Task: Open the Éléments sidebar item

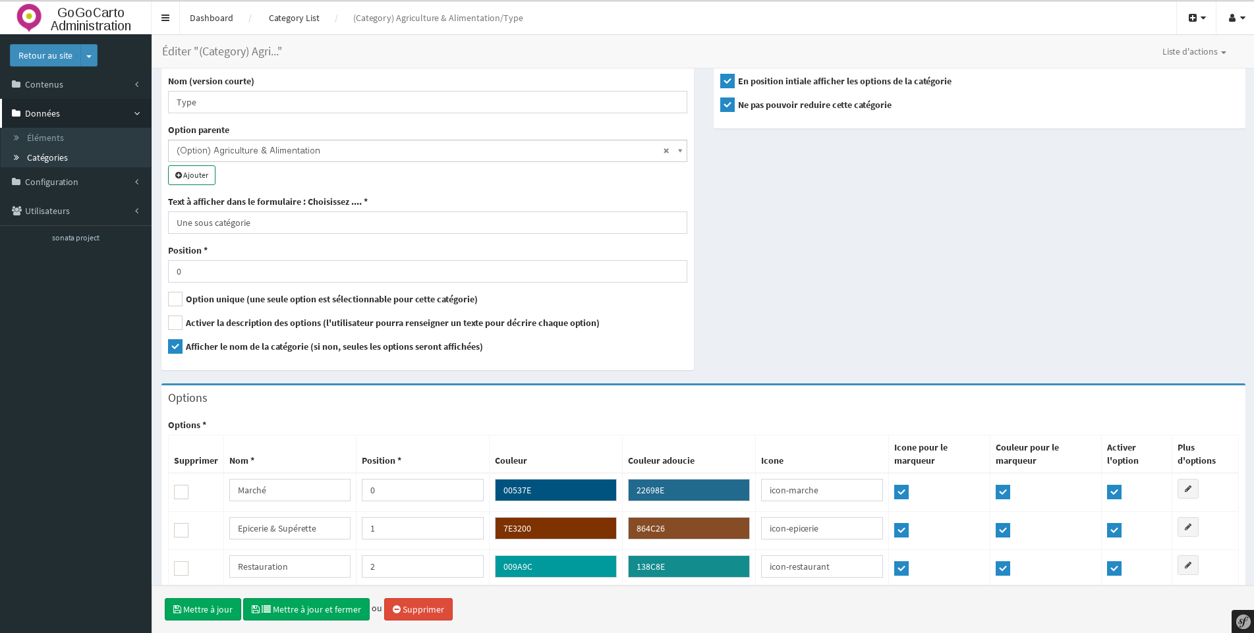Action: point(45,138)
